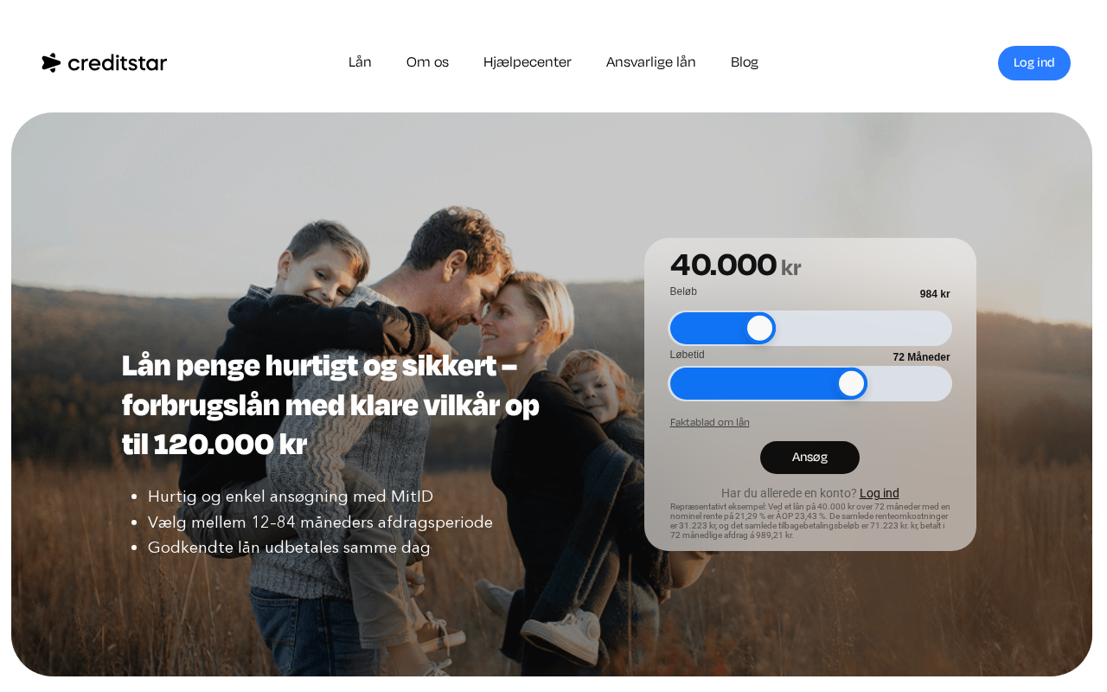
Task: Click the Creditstar star logo icon
Action: [51, 62]
